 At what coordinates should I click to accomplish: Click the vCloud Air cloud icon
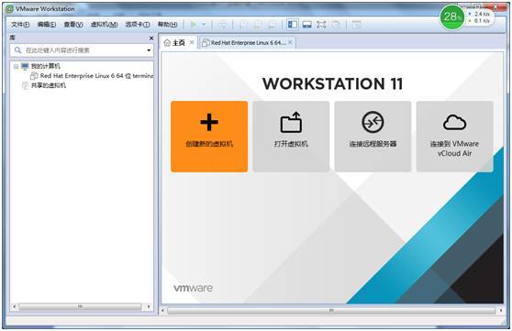454,122
